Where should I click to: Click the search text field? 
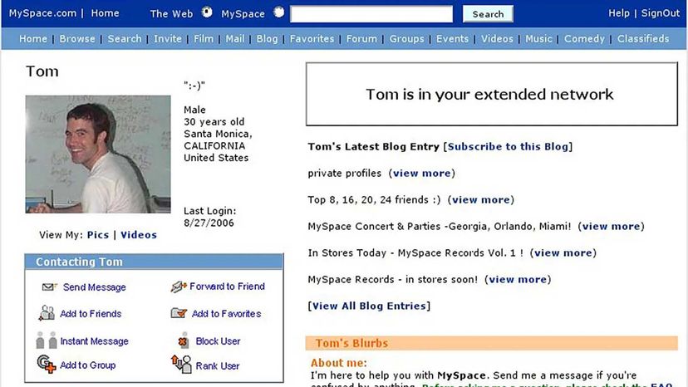[371, 14]
